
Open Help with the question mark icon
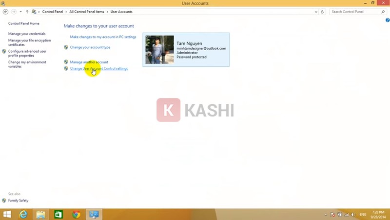(x=388, y=20)
